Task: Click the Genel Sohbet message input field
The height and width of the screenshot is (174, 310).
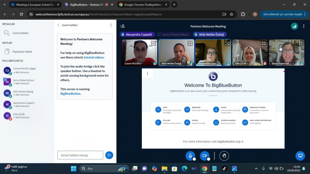Action: pyautogui.click(x=80, y=155)
